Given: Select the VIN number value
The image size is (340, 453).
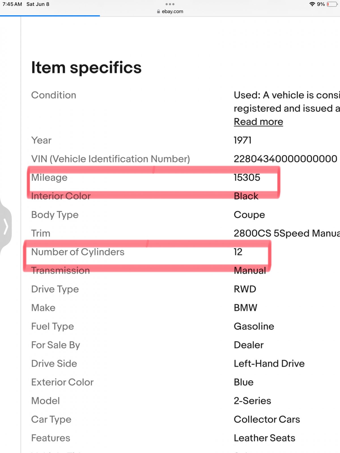Looking at the screenshot, I should click(x=285, y=159).
